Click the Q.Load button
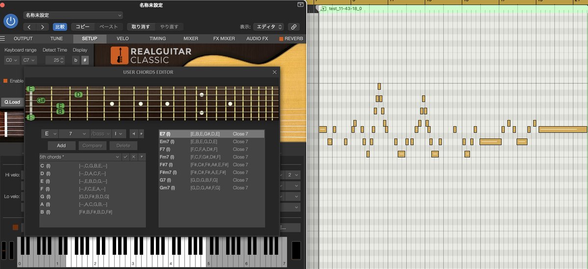Screen dimensions: 588x269 12,102
